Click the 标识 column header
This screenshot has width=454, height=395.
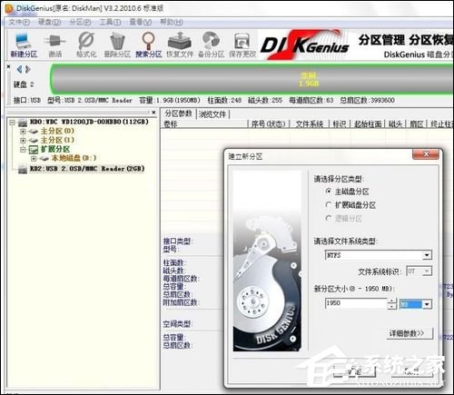point(340,124)
